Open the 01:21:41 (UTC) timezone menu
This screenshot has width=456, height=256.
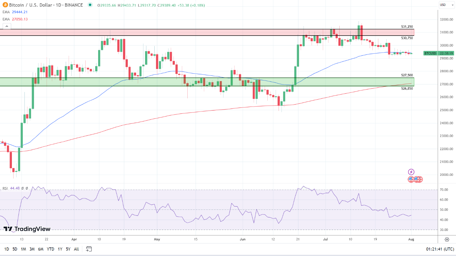coord(440,249)
